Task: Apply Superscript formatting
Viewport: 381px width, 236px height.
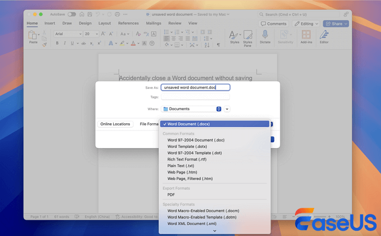Action: [x=99, y=43]
